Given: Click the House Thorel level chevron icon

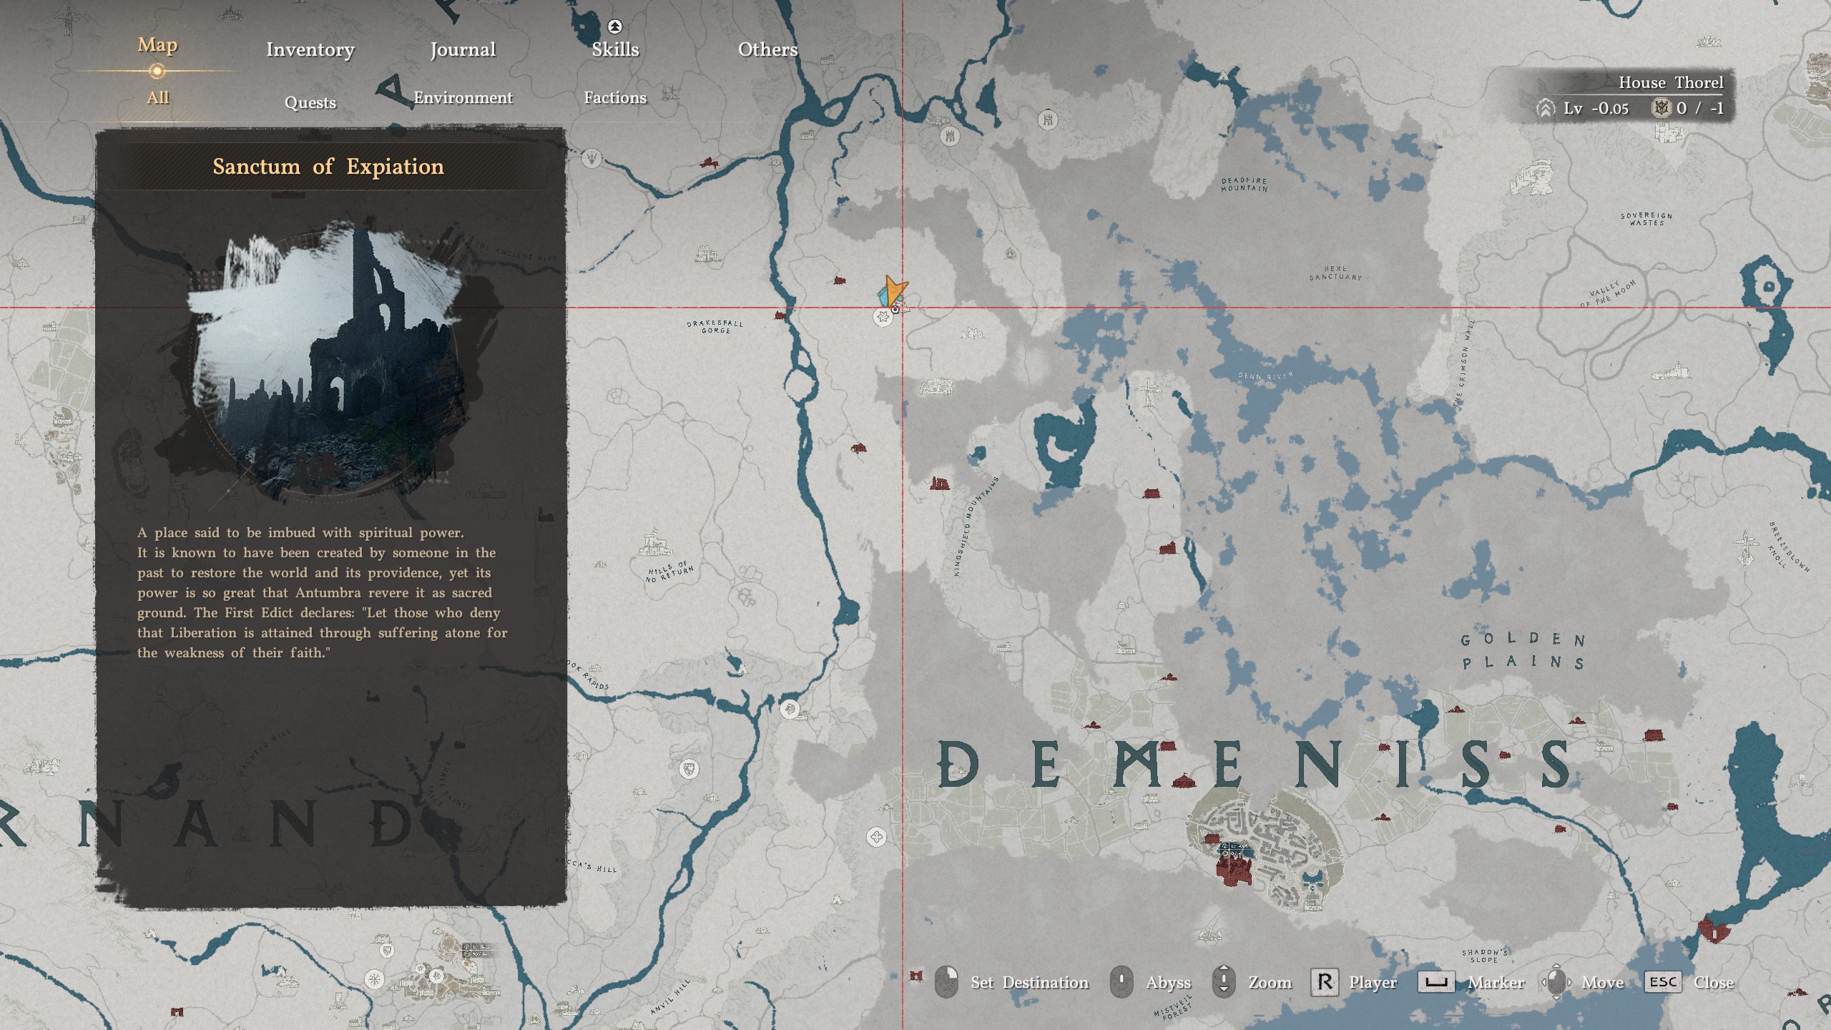Looking at the screenshot, I should [x=1545, y=109].
